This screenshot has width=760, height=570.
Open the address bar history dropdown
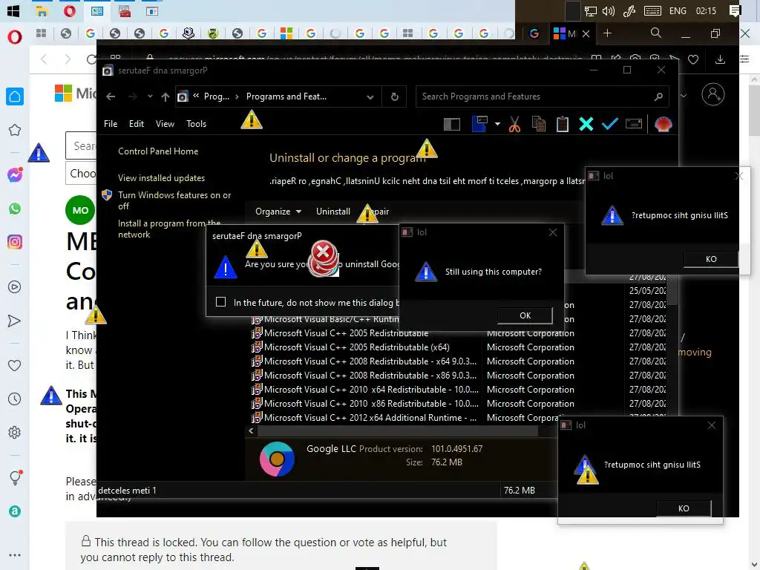click(x=370, y=96)
